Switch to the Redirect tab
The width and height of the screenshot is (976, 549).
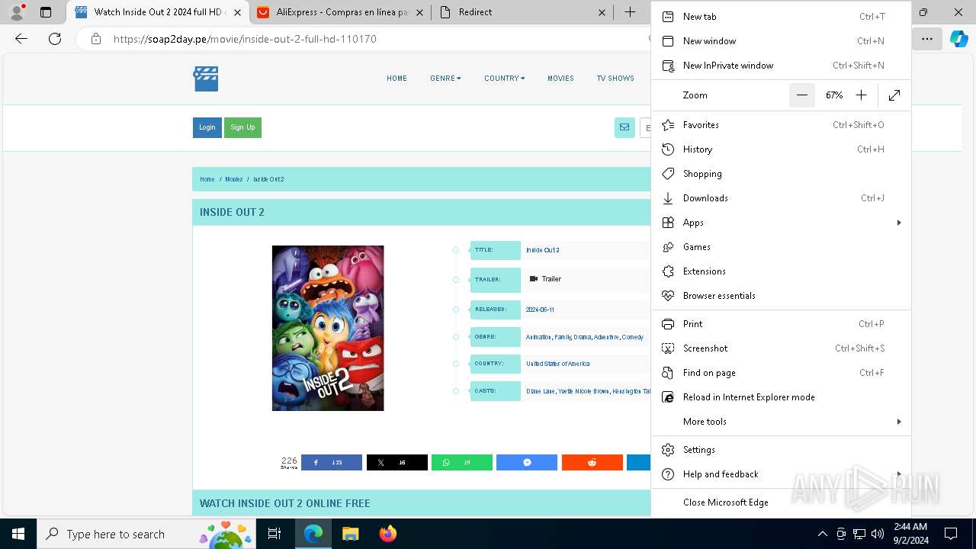(x=523, y=12)
